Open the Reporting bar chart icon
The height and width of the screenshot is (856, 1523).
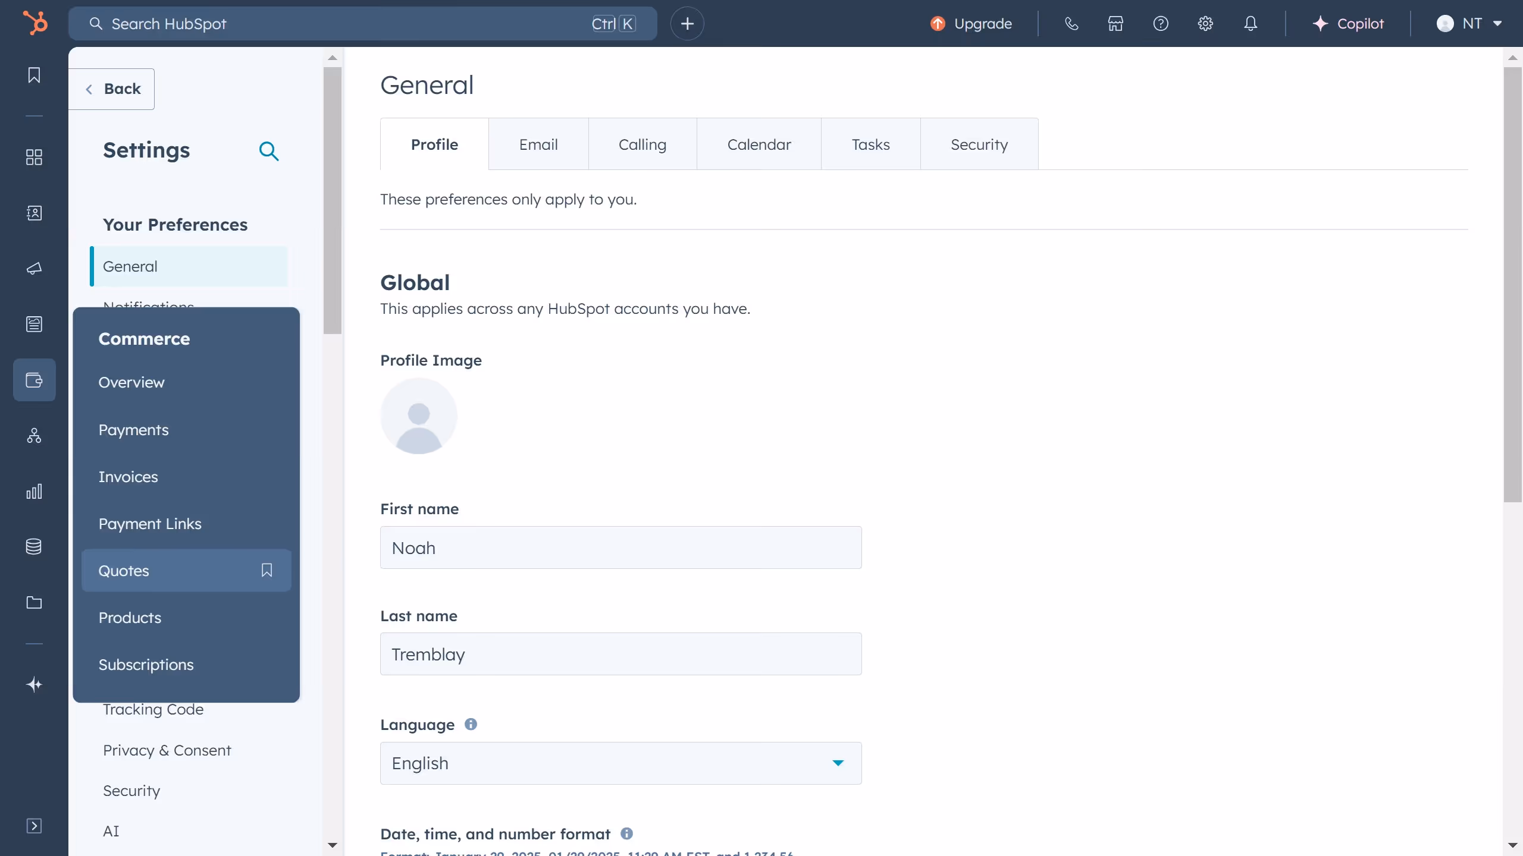click(34, 491)
